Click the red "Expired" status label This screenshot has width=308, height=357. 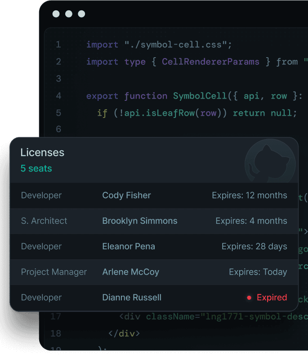[x=272, y=298]
